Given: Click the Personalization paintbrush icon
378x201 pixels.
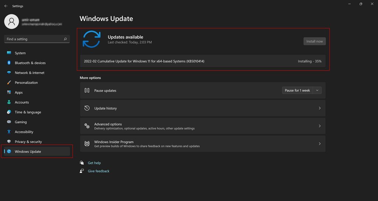Looking at the screenshot, I should tap(9, 82).
